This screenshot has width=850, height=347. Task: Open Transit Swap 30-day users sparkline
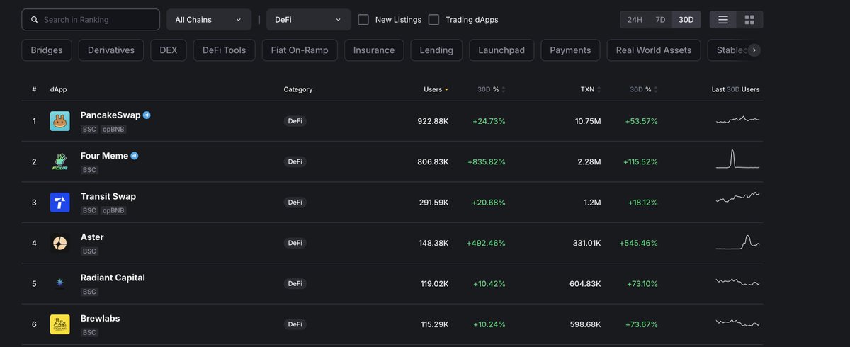coord(737,198)
